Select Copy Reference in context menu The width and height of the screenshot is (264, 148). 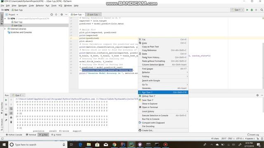click(x=163, y=50)
